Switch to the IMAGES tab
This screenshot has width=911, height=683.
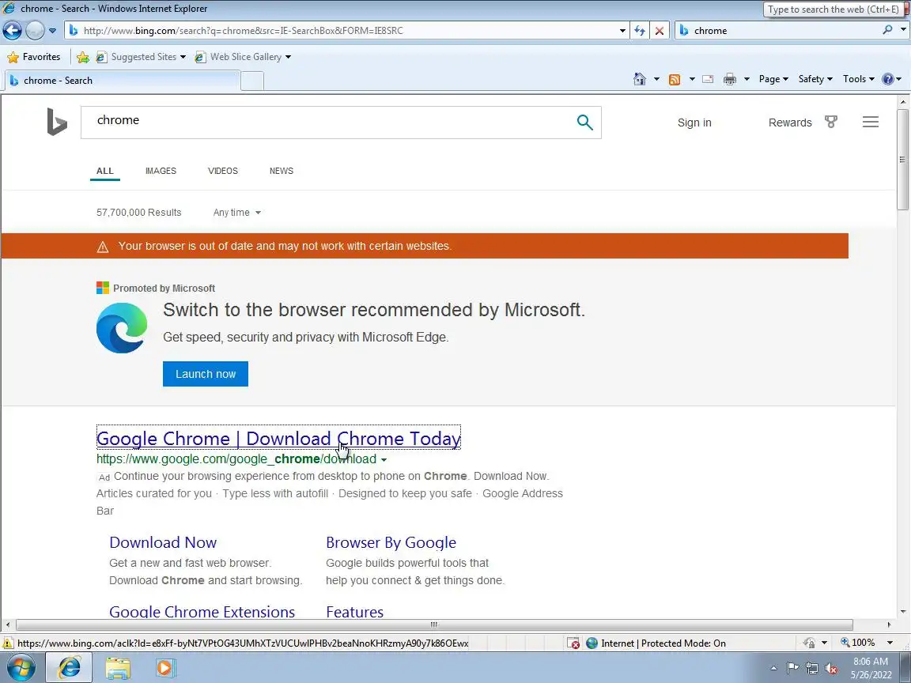pyautogui.click(x=161, y=171)
